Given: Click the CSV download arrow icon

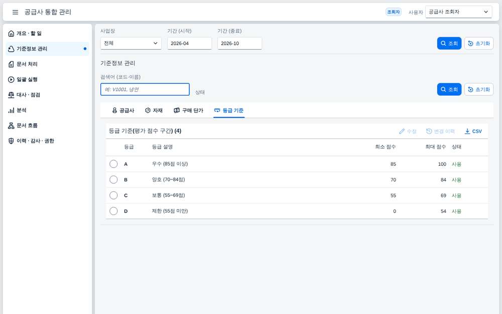Looking at the screenshot, I should [467, 131].
